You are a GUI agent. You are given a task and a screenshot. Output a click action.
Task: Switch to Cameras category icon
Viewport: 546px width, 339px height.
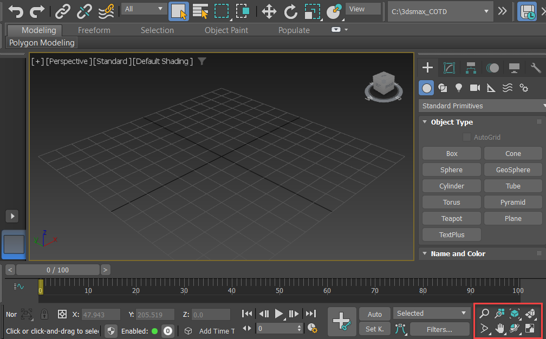pyautogui.click(x=475, y=88)
